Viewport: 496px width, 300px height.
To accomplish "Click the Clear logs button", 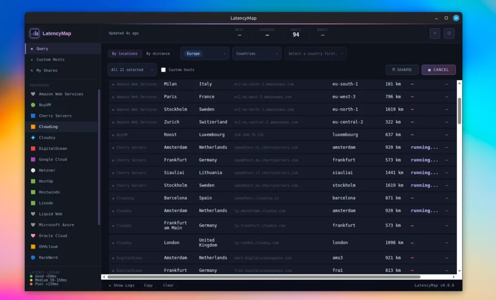I will [x=168, y=285].
